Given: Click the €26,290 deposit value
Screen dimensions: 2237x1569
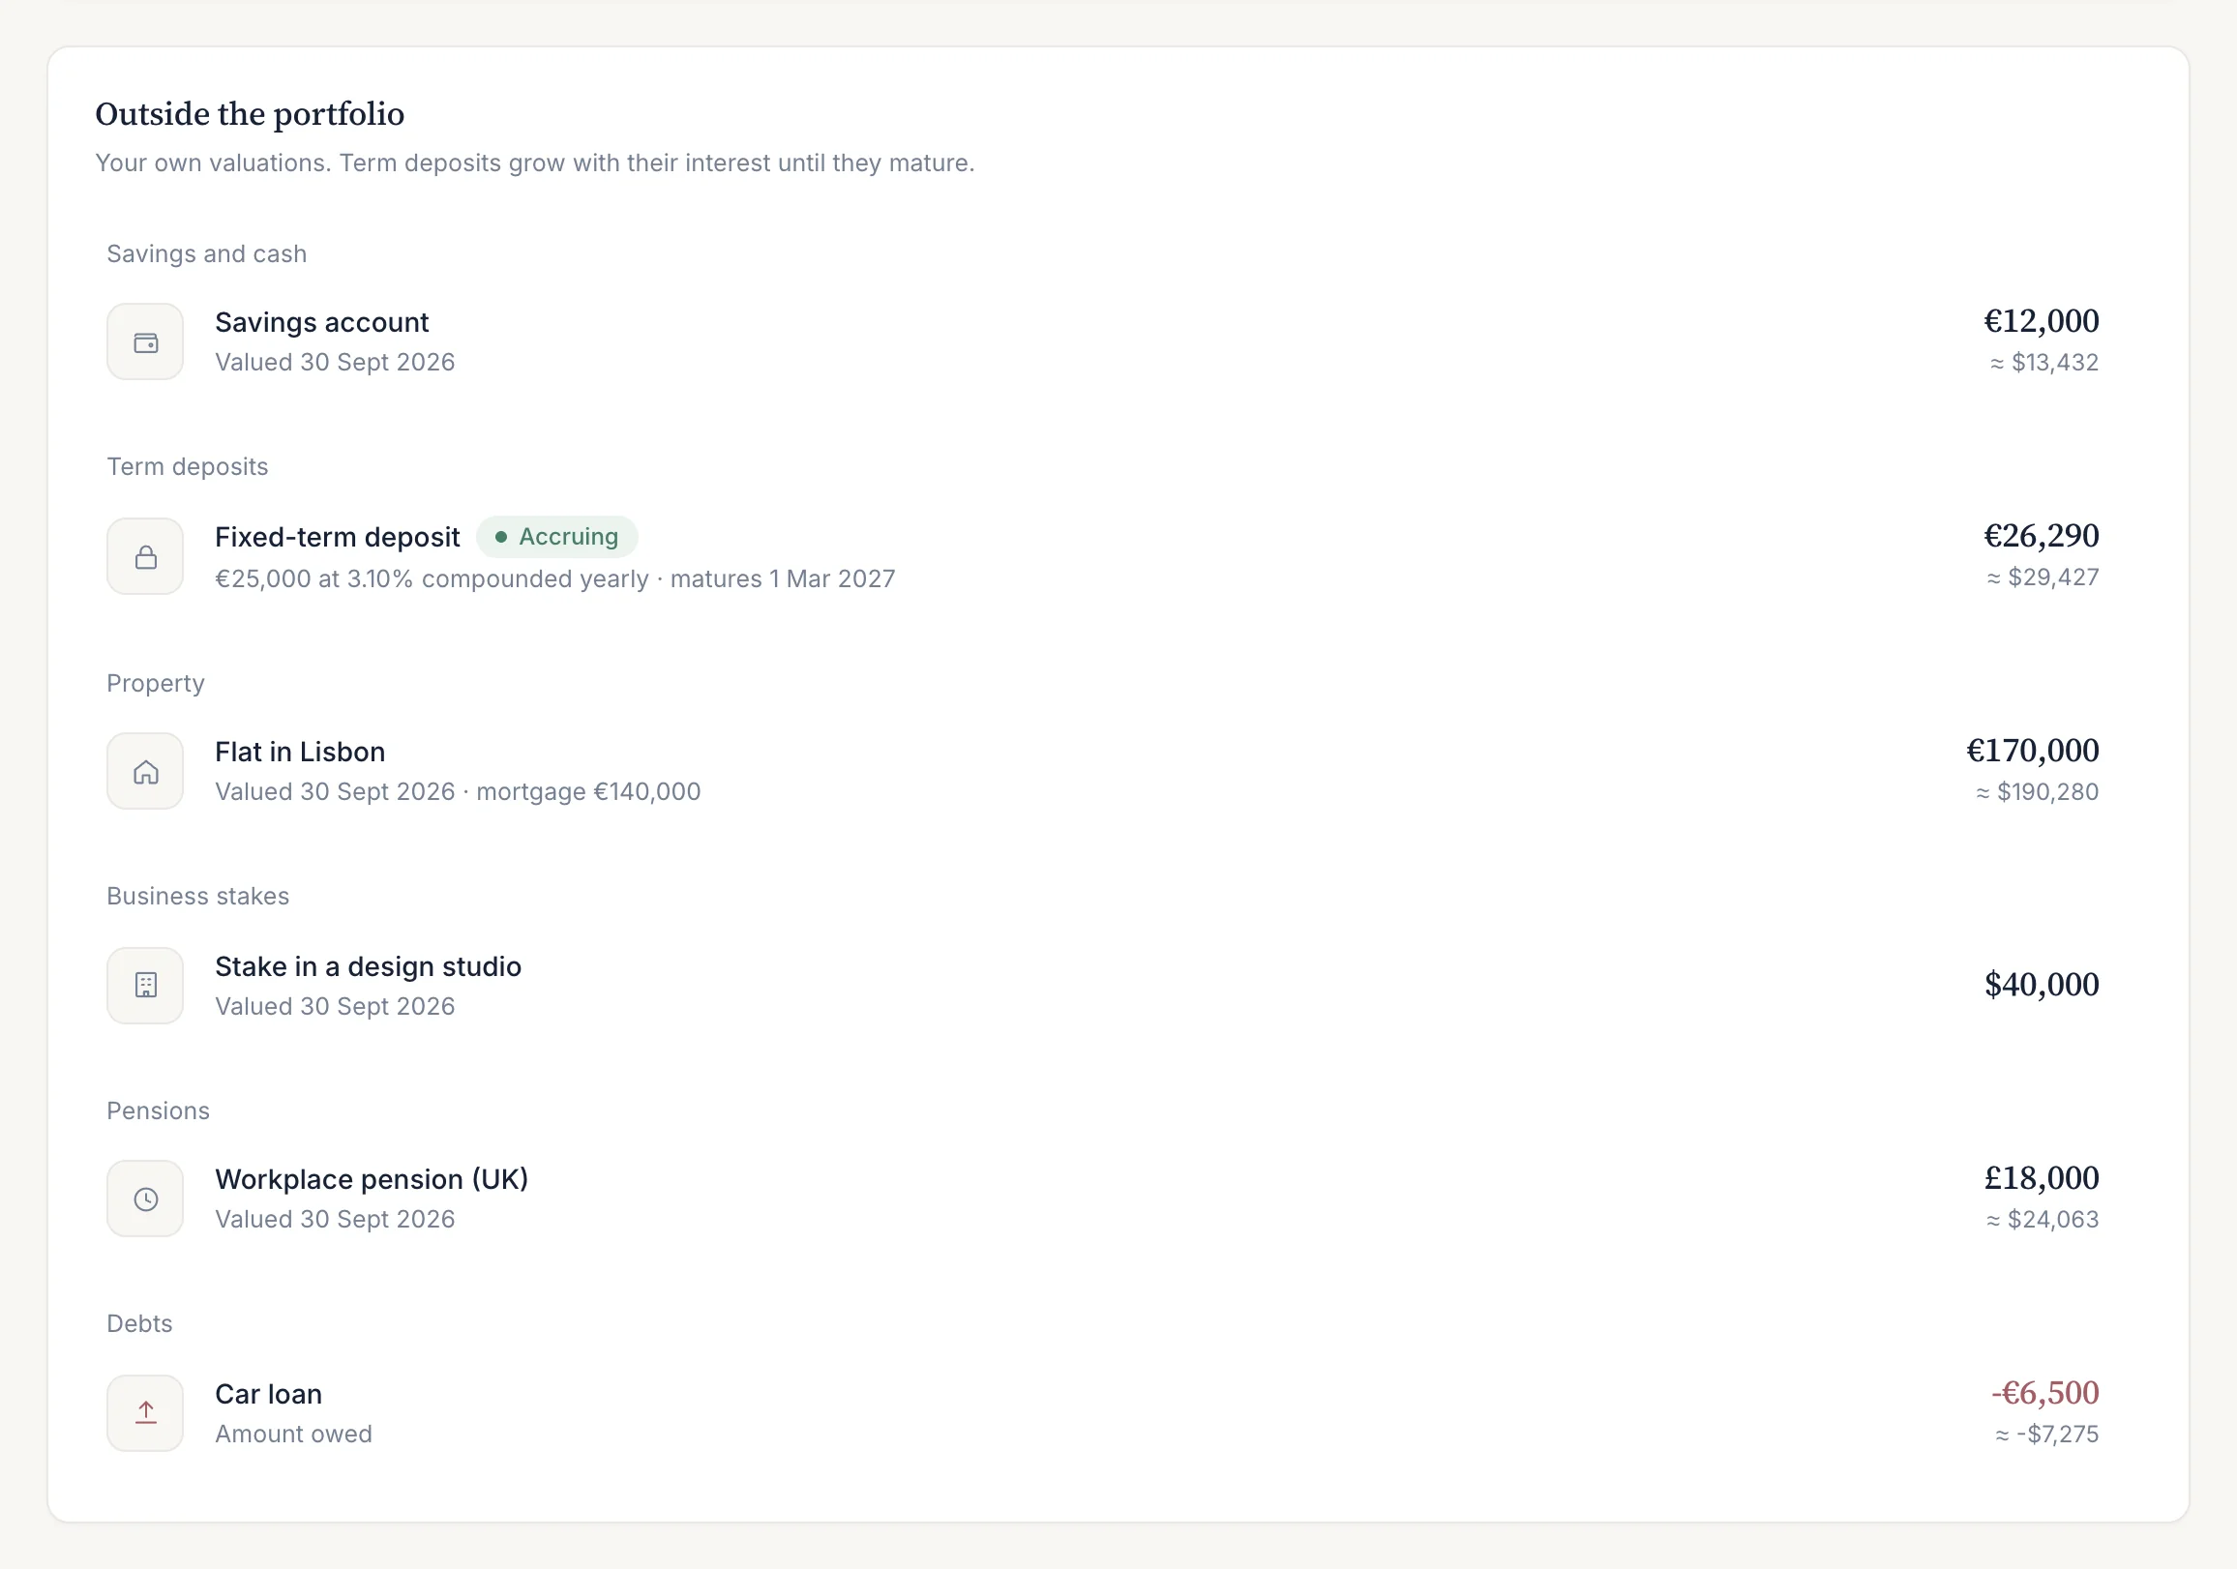Looking at the screenshot, I should coord(2042,536).
